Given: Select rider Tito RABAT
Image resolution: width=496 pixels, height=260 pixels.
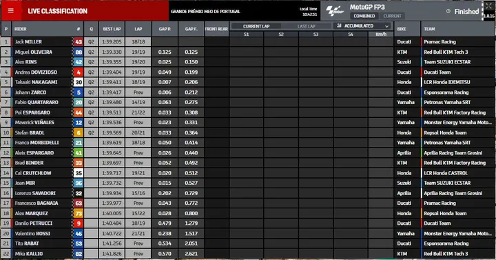Looking at the screenshot, I should tap(27, 243).
